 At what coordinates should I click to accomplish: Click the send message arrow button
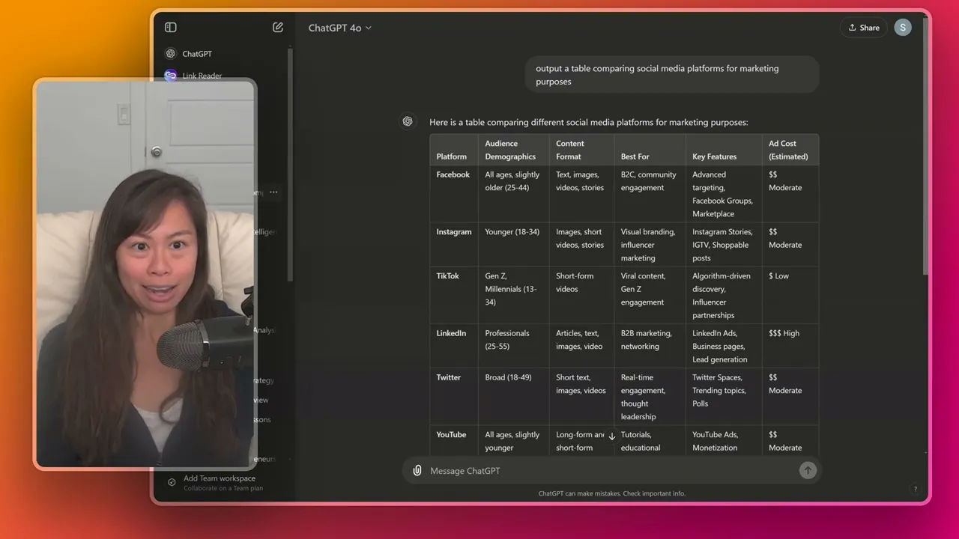point(808,470)
